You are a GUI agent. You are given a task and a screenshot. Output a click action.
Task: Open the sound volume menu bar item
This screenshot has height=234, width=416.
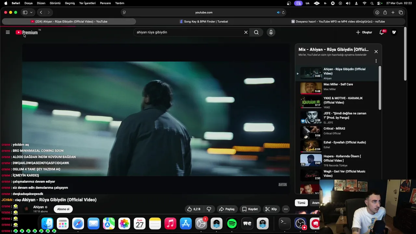pyautogui.click(x=348, y=3)
